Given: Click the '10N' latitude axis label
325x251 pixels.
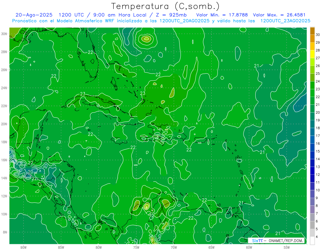Looking at the screenshot, I should [x=4, y=214].
